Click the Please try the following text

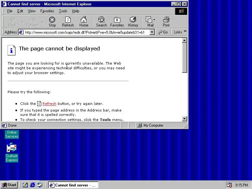pyautogui.click(x=29, y=92)
